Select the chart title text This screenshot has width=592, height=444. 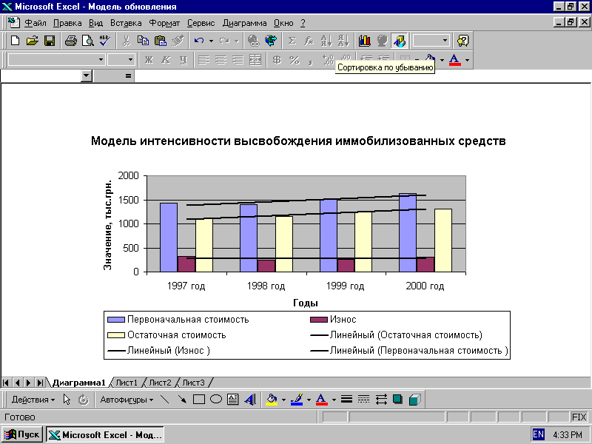pos(297,141)
